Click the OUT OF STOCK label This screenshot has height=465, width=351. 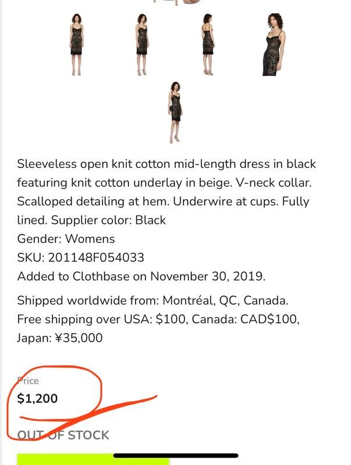[x=63, y=435]
